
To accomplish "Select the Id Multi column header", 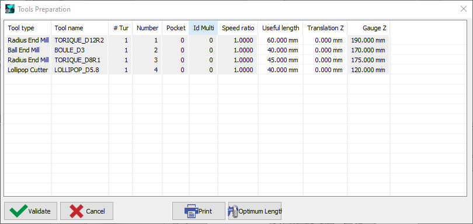I will pyautogui.click(x=203, y=28).
